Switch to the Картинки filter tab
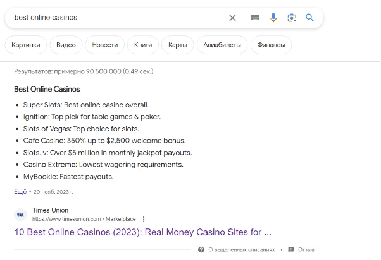381x260 pixels. tap(26, 45)
